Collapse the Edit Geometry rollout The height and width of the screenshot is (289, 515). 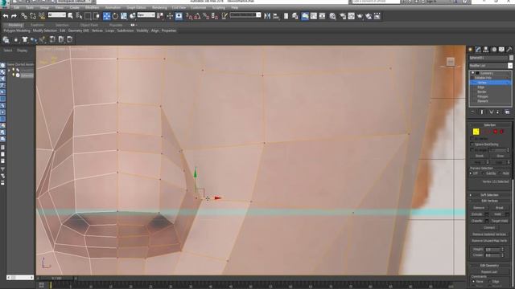(489, 266)
